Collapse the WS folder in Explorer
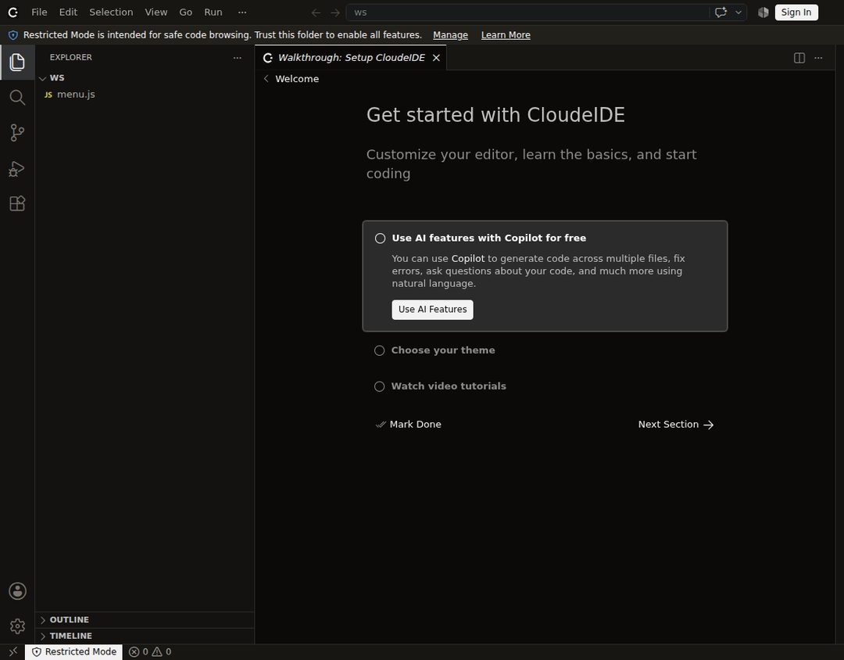The image size is (844, 660). (42, 78)
